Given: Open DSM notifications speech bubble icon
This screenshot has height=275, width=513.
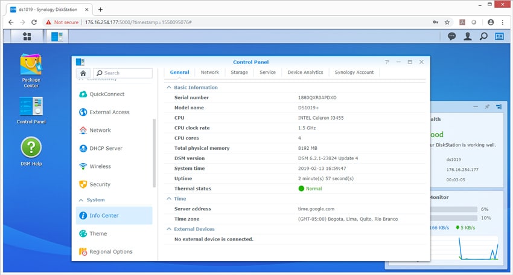Looking at the screenshot, I should click(452, 36).
